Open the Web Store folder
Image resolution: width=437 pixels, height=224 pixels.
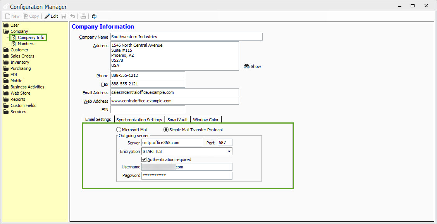(x=17, y=93)
